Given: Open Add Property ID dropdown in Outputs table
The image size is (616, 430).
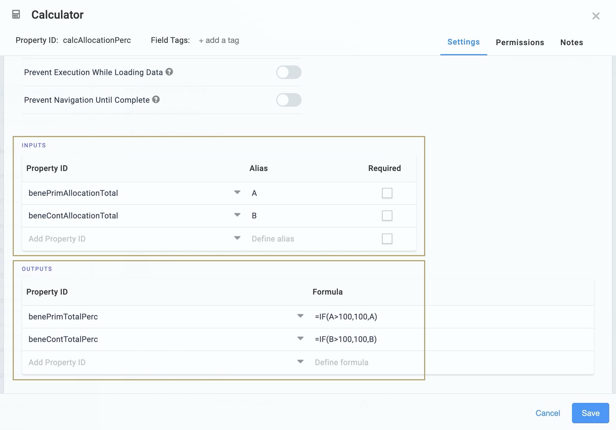Looking at the screenshot, I should point(300,362).
